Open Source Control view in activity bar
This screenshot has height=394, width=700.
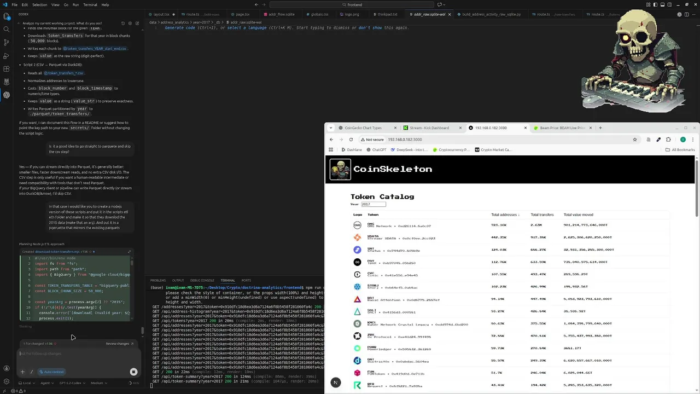tap(7, 43)
